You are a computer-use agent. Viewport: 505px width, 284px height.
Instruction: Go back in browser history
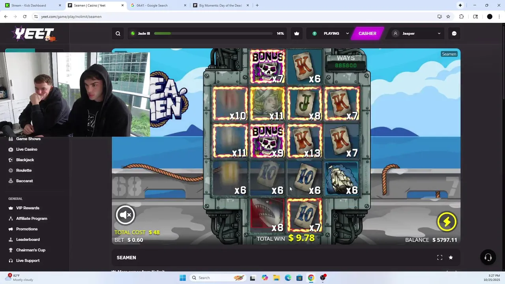[6, 17]
